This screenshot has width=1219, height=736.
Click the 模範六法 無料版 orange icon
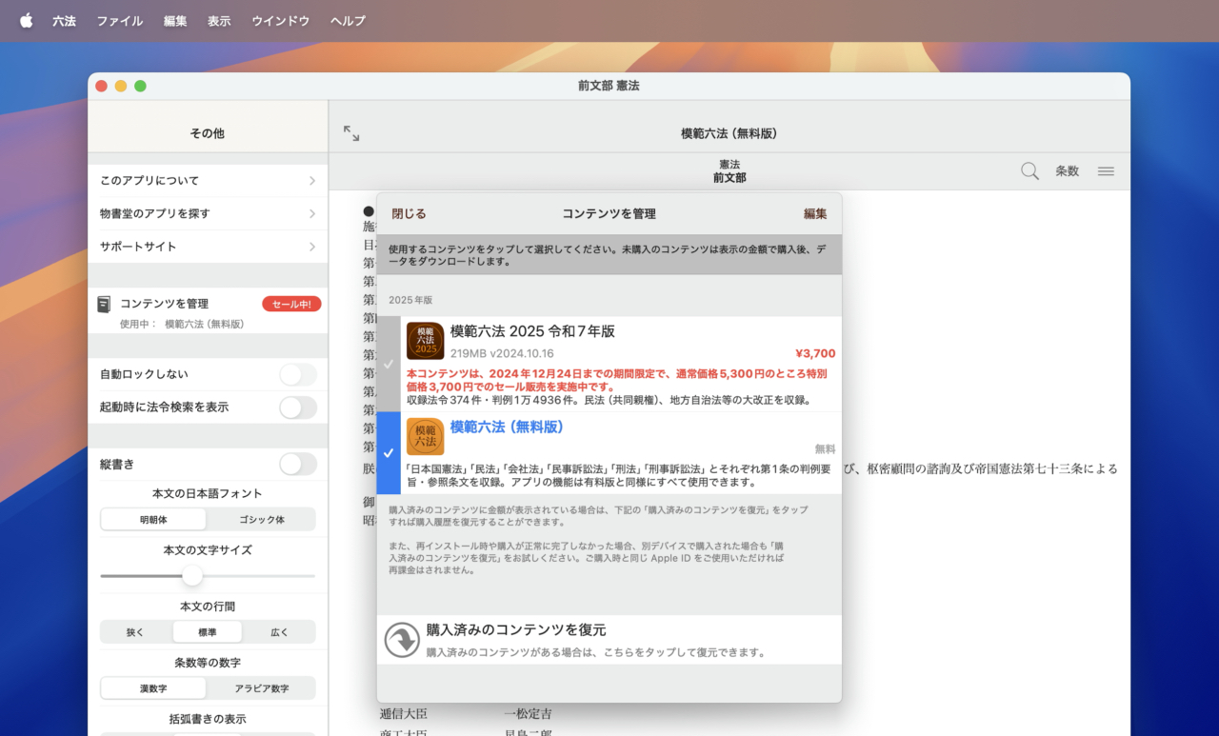pos(426,437)
